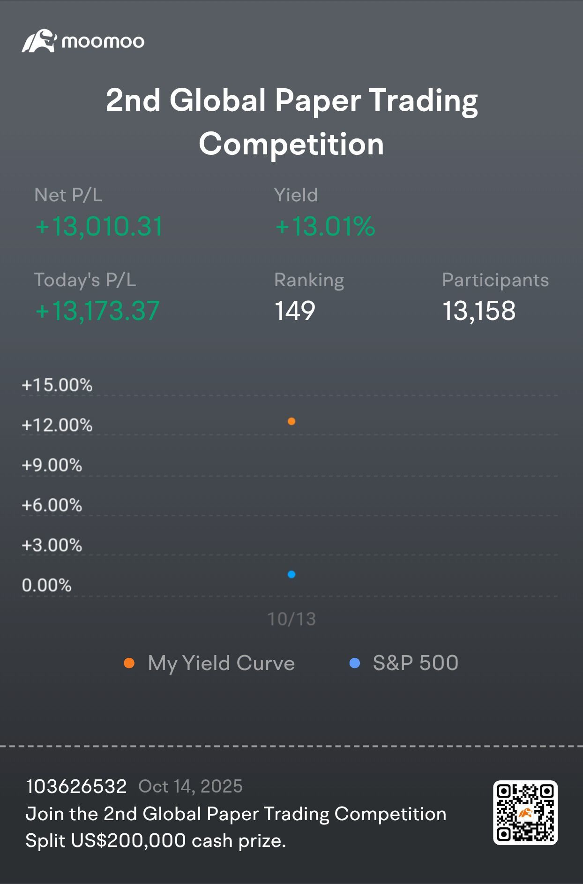Click the user ID 103626532
The width and height of the screenshot is (583, 884).
point(76,786)
